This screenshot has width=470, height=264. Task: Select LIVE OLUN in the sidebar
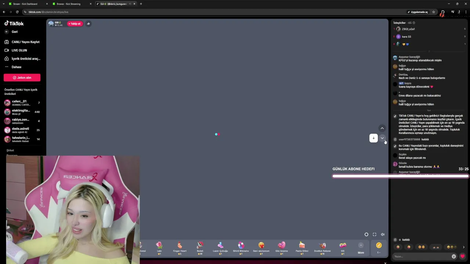16,50
